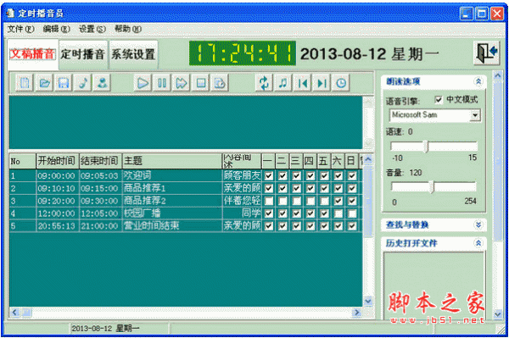Click the schedule table's scroll-down arrow
Screen dimensions: 509x338
[x=368, y=301]
